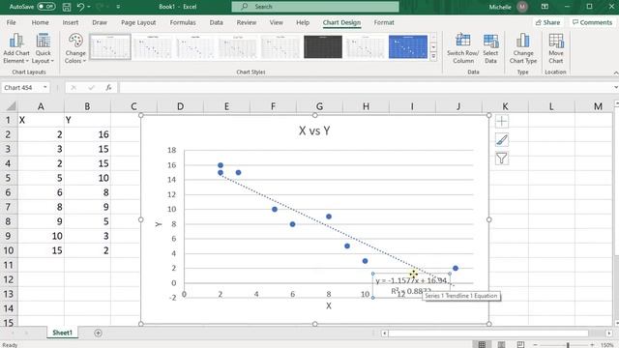Select column L header
Image resolution: width=619 pixels, height=348 pixels.
(551, 106)
